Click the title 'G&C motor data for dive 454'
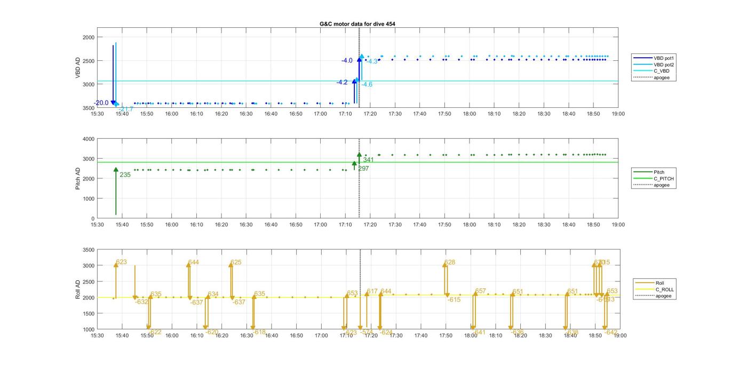Screen dimensions: 747x370 click(357, 24)
